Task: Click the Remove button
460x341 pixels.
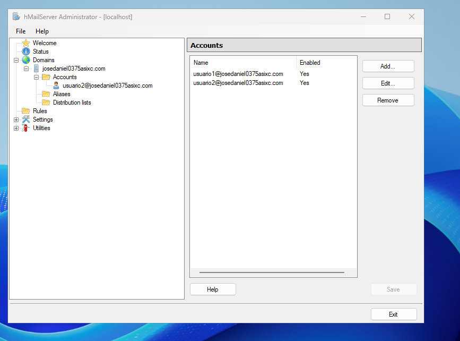Action: [x=388, y=100]
